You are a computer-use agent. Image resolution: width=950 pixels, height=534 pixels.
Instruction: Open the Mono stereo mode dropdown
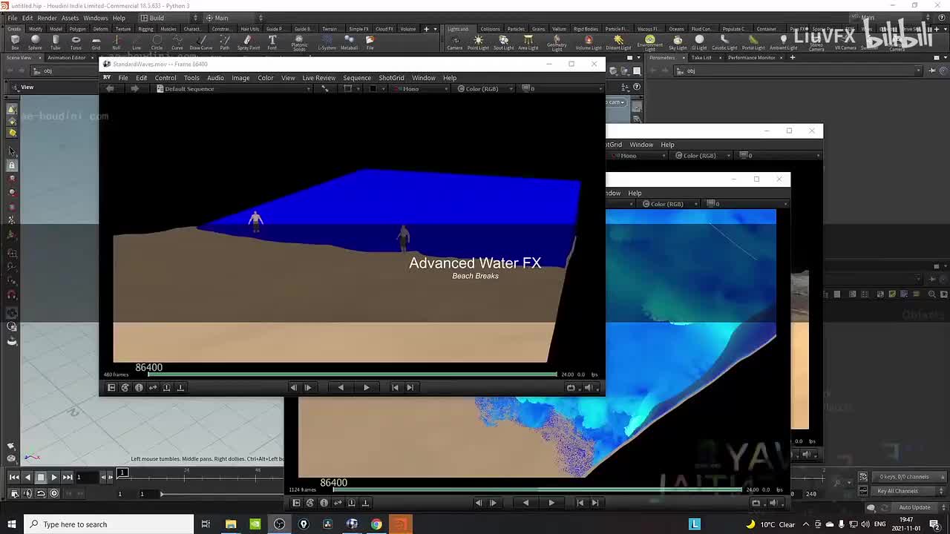click(421, 89)
